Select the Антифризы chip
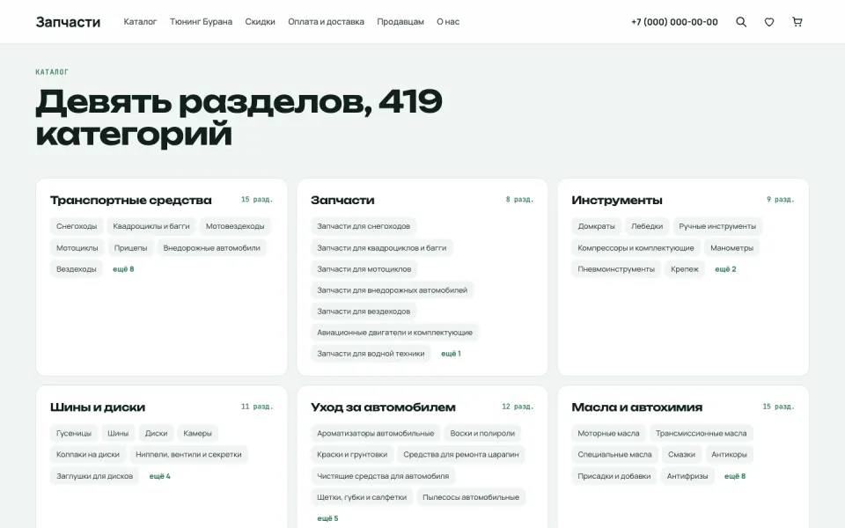Image resolution: width=845 pixels, height=528 pixels. pos(687,476)
